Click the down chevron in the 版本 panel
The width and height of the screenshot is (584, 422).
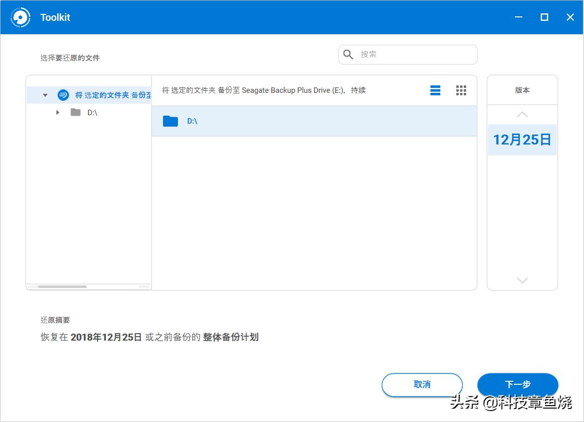coord(522,281)
